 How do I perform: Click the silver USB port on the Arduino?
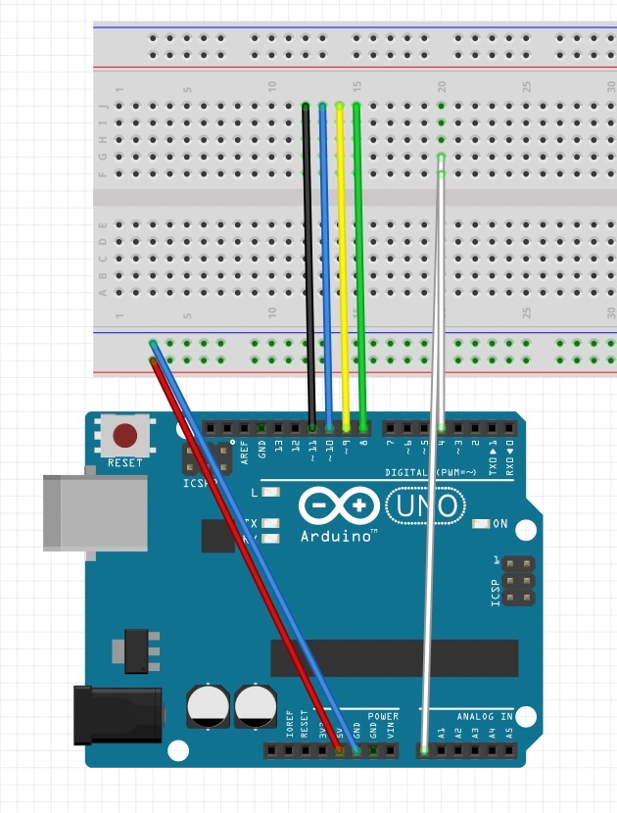pyautogui.click(x=95, y=513)
